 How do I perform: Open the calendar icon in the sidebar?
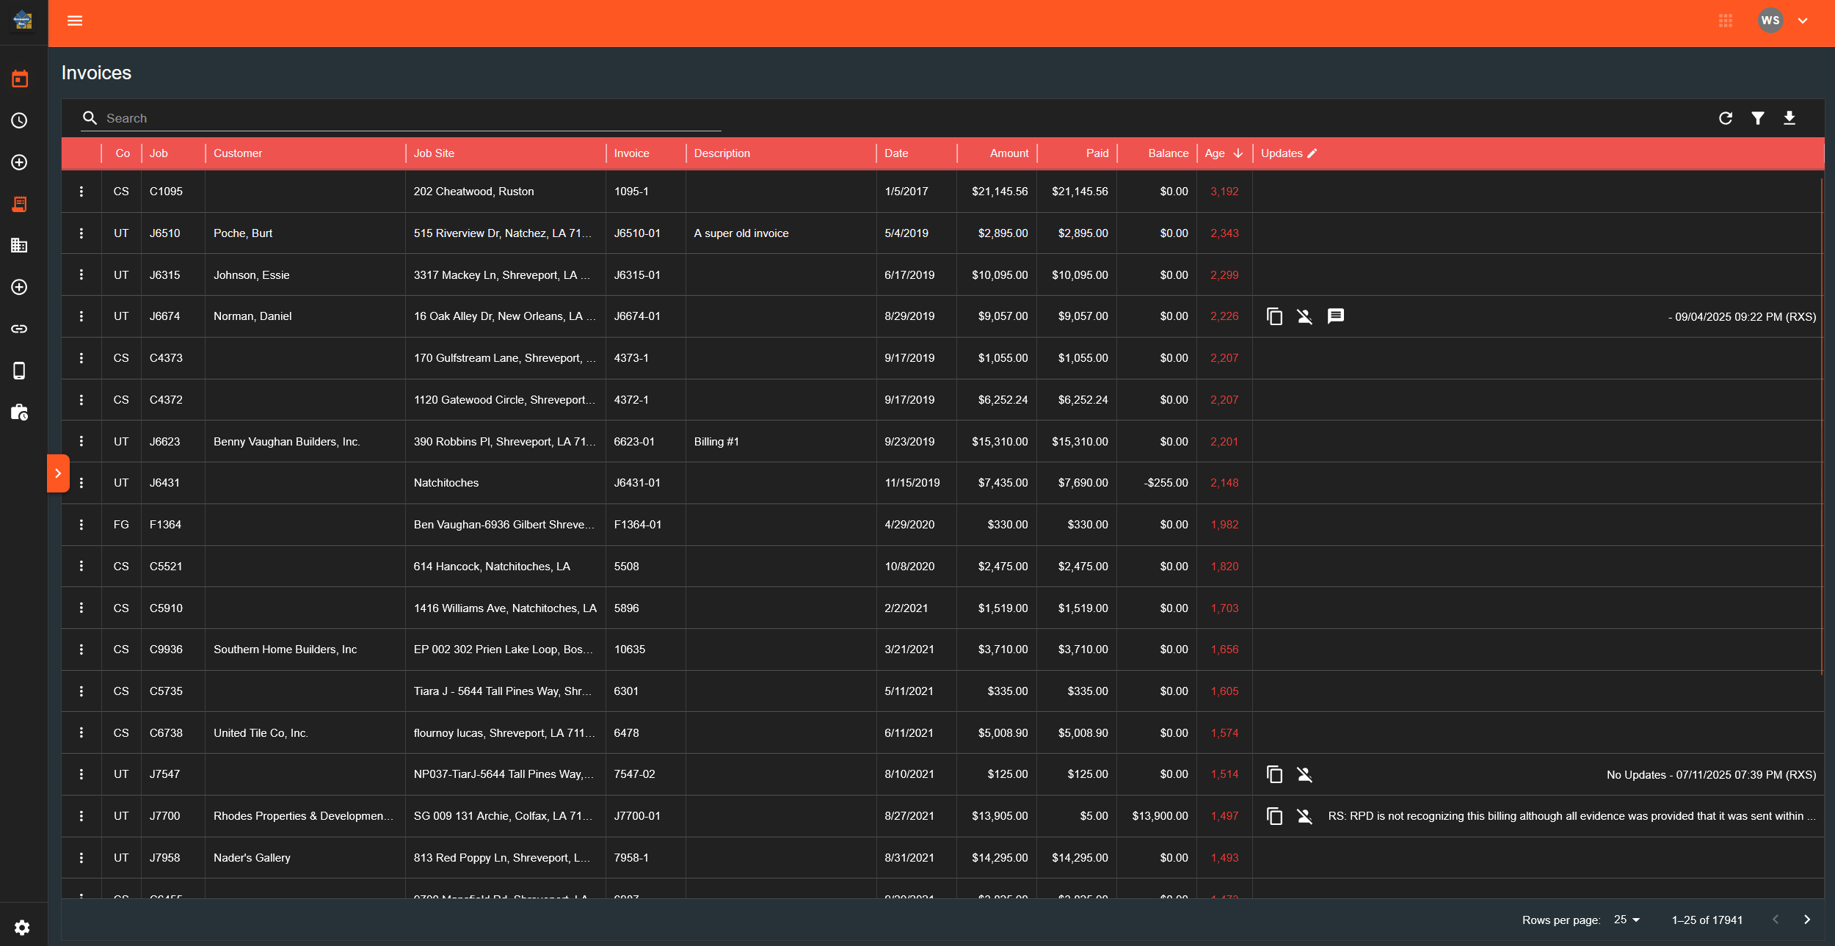click(20, 79)
